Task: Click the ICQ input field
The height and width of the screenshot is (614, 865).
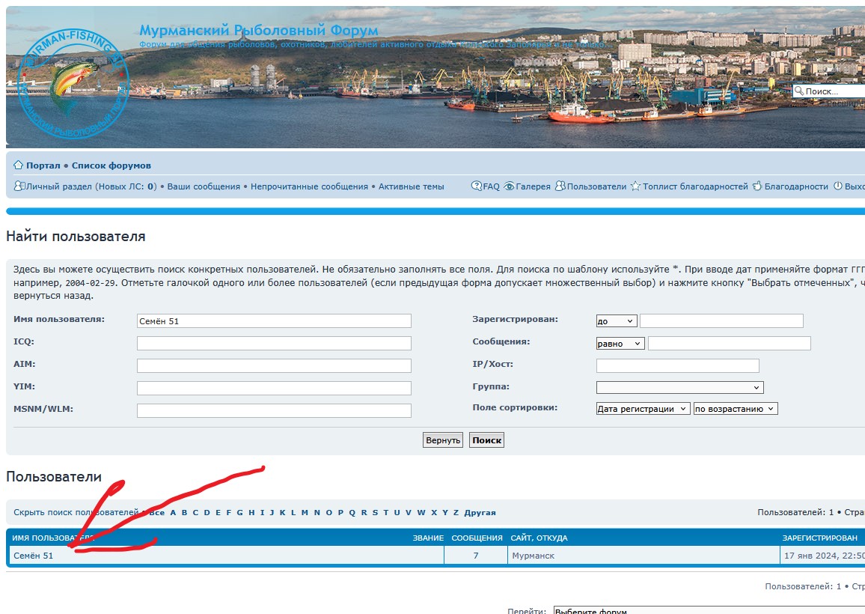Action: 274,344
